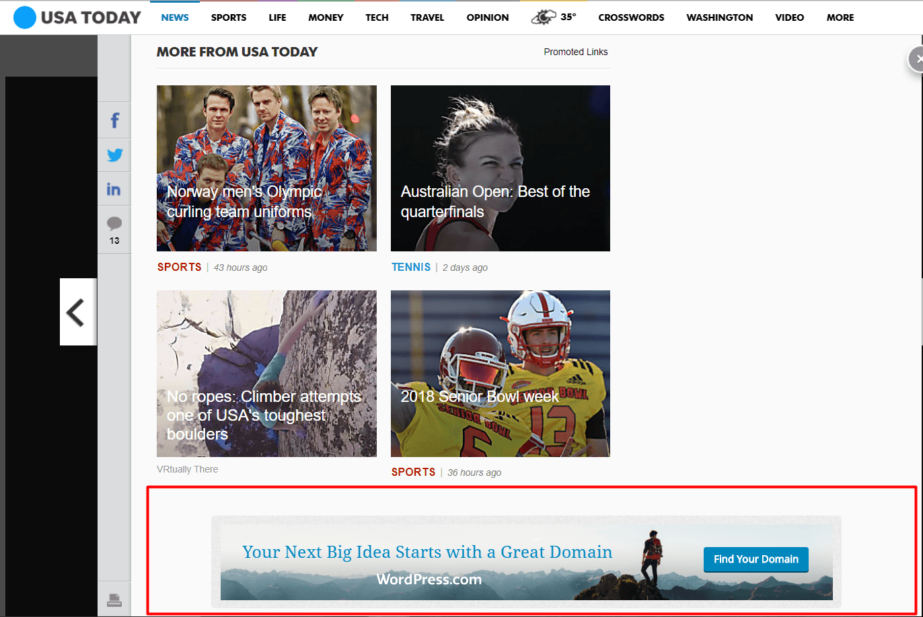Open Norway men's Olympic curling uniforms story
The height and width of the screenshot is (617, 923).
[266, 168]
